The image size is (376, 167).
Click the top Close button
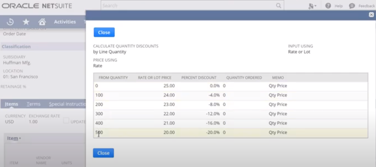tap(104, 32)
